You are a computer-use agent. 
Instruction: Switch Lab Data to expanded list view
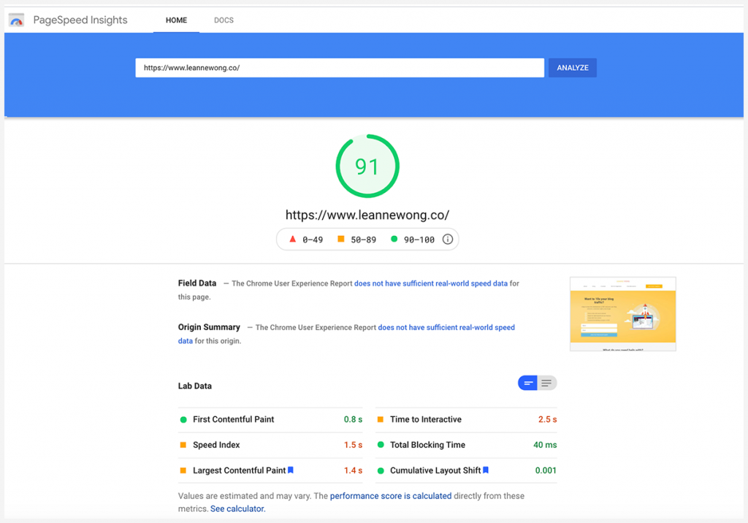[548, 382]
